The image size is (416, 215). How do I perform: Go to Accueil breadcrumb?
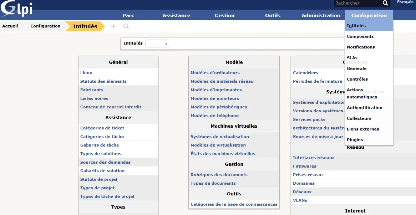(x=10, y=26)
